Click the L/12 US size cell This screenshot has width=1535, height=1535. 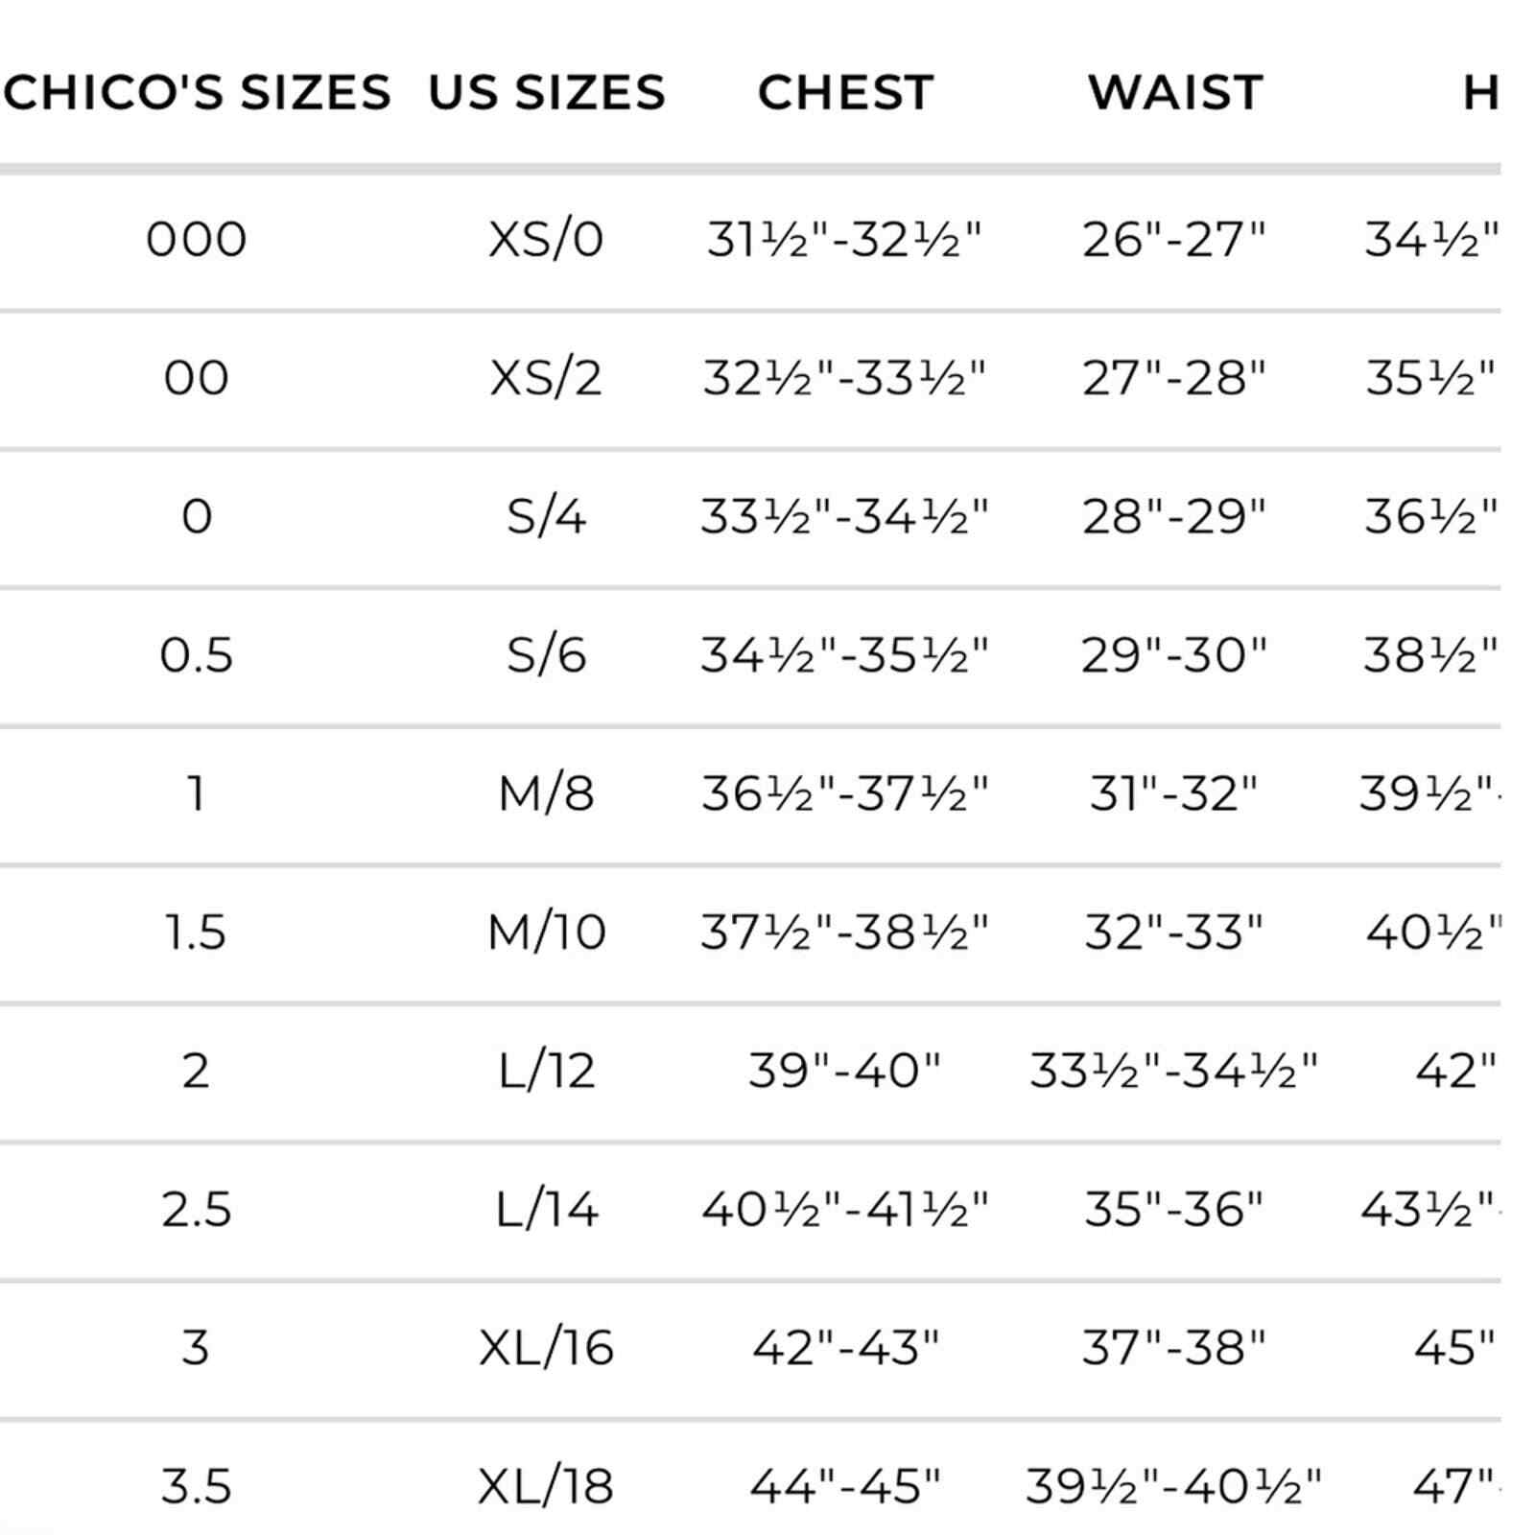(546, 1071)
